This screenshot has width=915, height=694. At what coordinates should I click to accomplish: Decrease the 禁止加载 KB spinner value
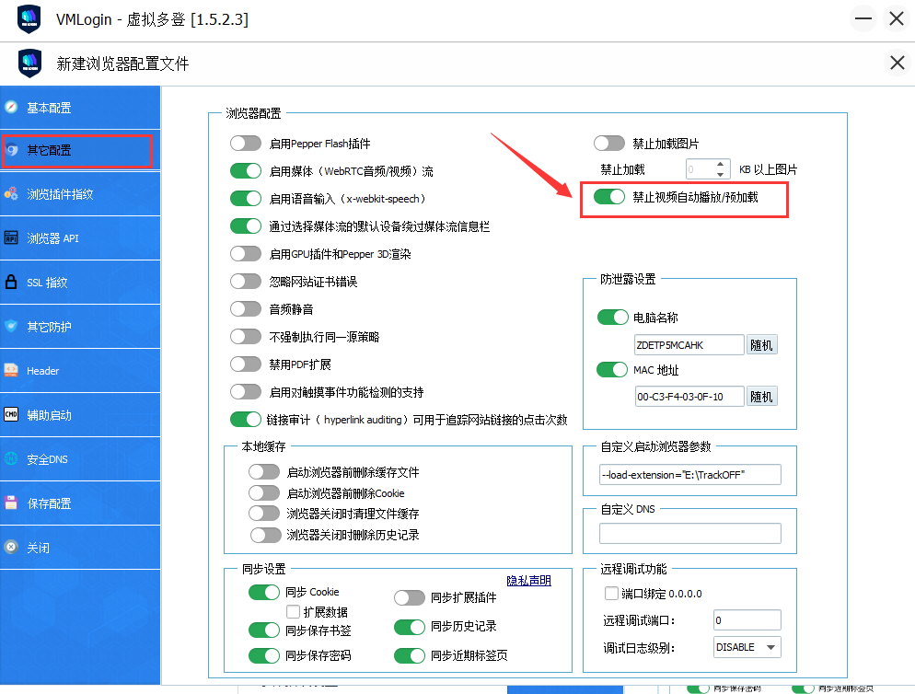(x=721, y=174)
